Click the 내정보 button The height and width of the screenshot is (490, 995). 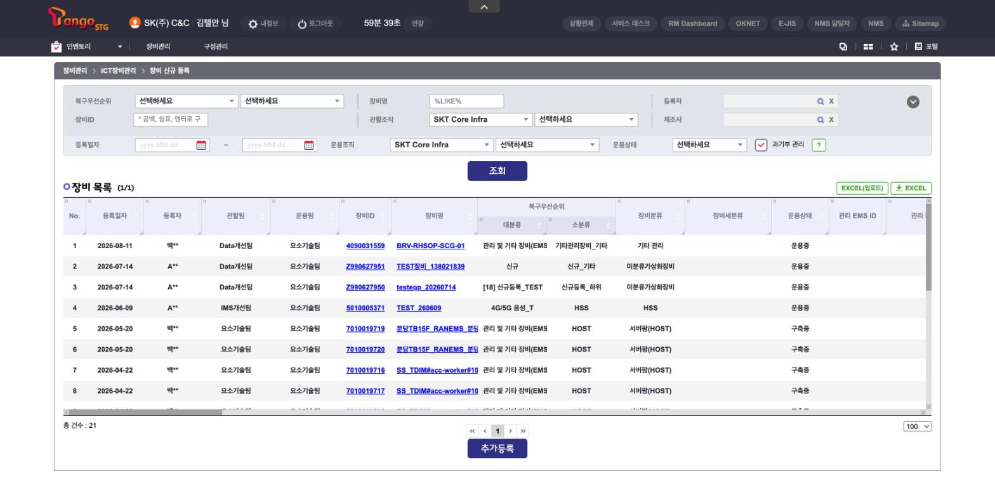coord(263,23)
